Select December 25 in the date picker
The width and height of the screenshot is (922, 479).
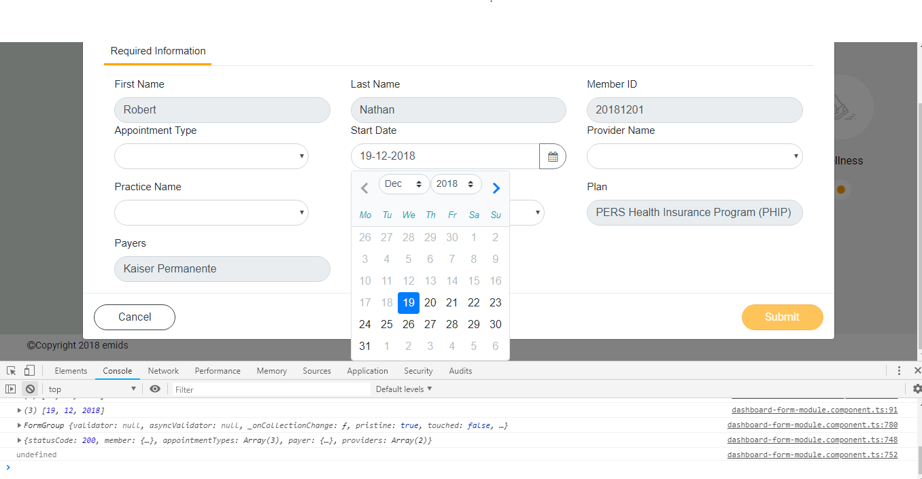click(386, 324)
